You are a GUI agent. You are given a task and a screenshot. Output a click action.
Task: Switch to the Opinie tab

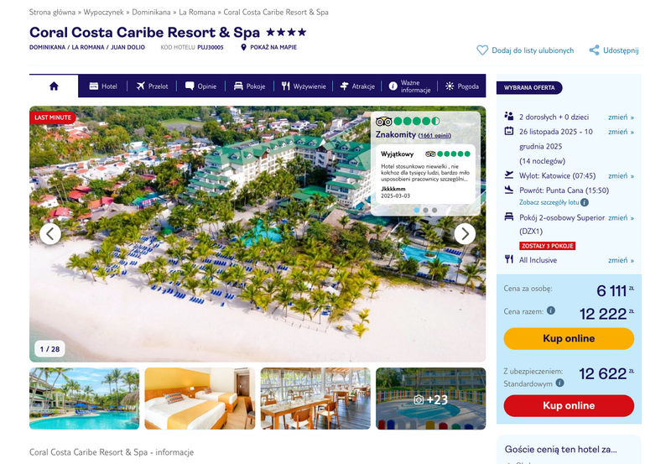(x=200, y=86)
